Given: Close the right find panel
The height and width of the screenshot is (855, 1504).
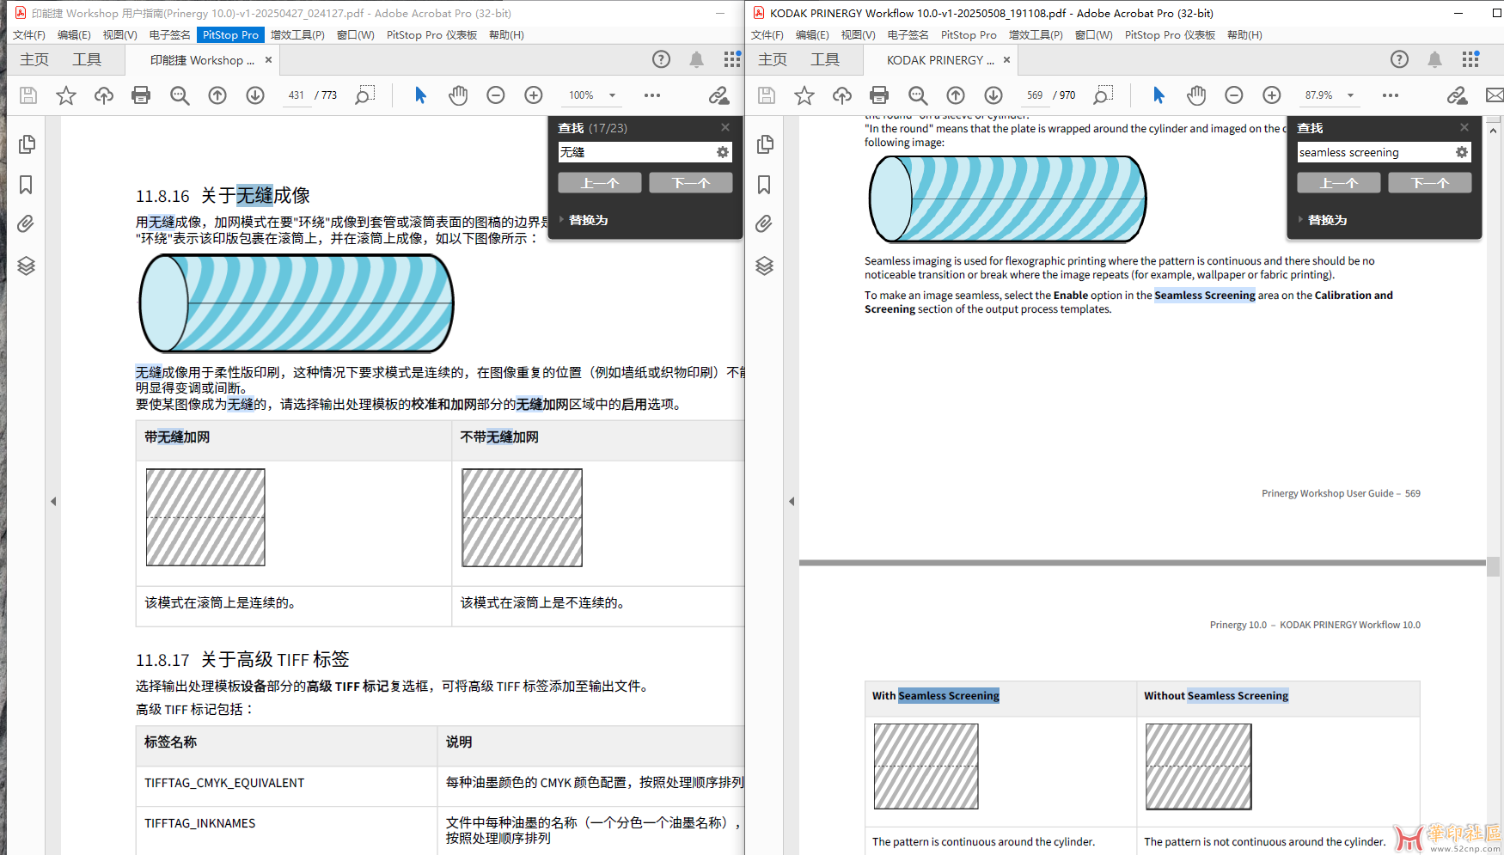Looking at the screenshot, I should (x=1464, y=127).
